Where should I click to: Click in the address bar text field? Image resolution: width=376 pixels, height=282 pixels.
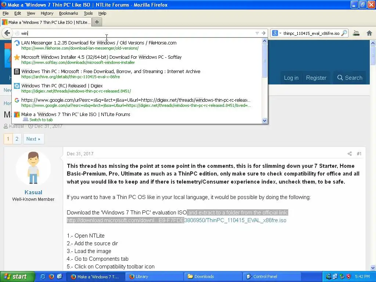click(137, 33)
